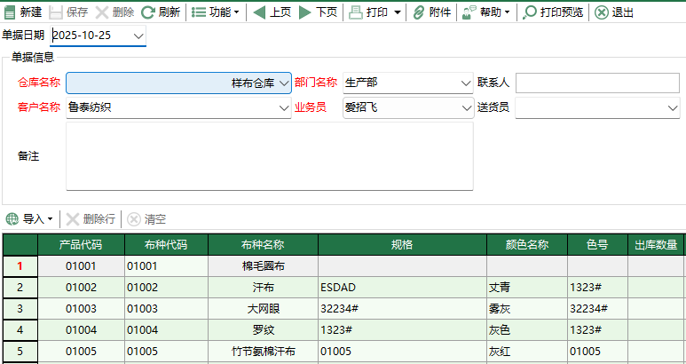This screenshot has width=686, height=364.
Task: Click the 布种名称 column header
Action: tap(263, 244)
